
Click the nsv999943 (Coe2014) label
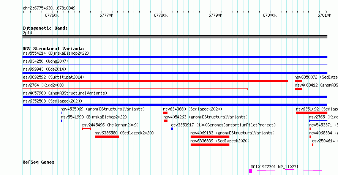(x=44, y=69)
